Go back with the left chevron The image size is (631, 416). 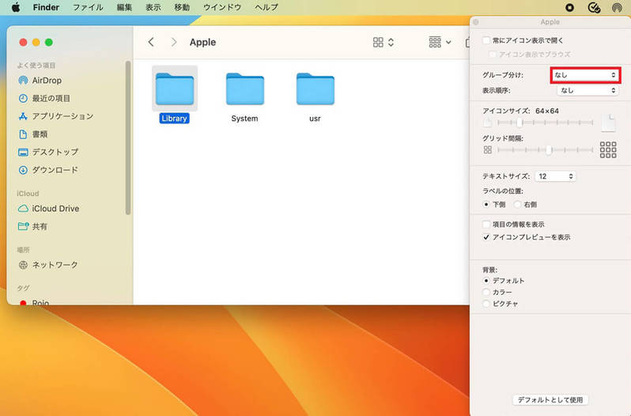151,42
